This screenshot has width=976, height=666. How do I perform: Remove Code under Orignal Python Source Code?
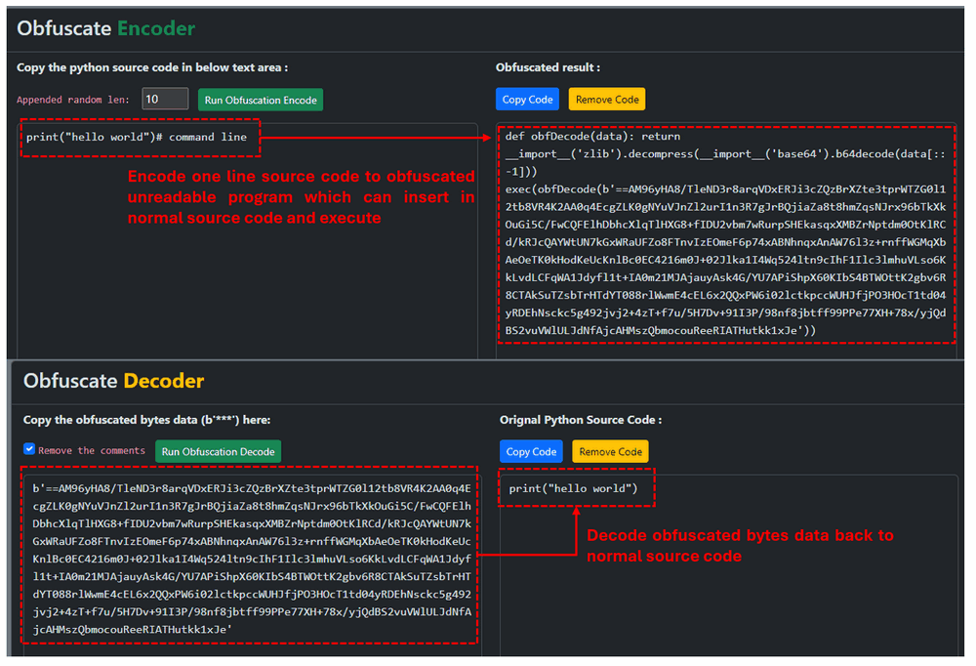click(x=610, y=451)
